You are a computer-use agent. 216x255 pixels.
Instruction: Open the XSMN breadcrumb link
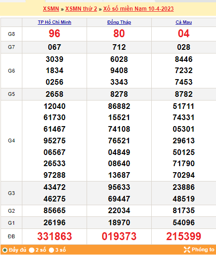(51, 9)
